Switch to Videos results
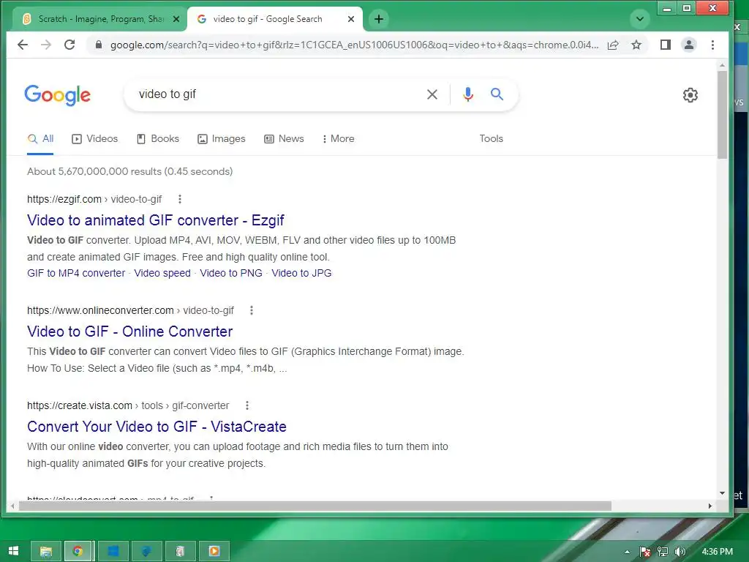The image size is (749, 562). click(94, 138)
